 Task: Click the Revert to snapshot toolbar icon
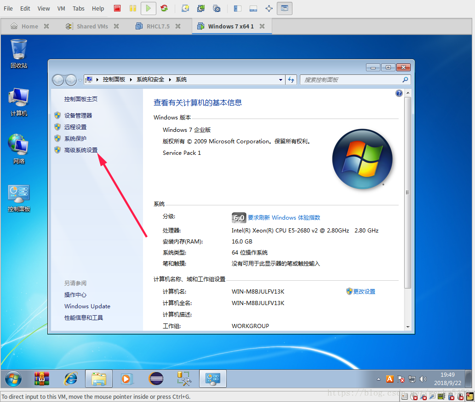[x=201, y=8]
